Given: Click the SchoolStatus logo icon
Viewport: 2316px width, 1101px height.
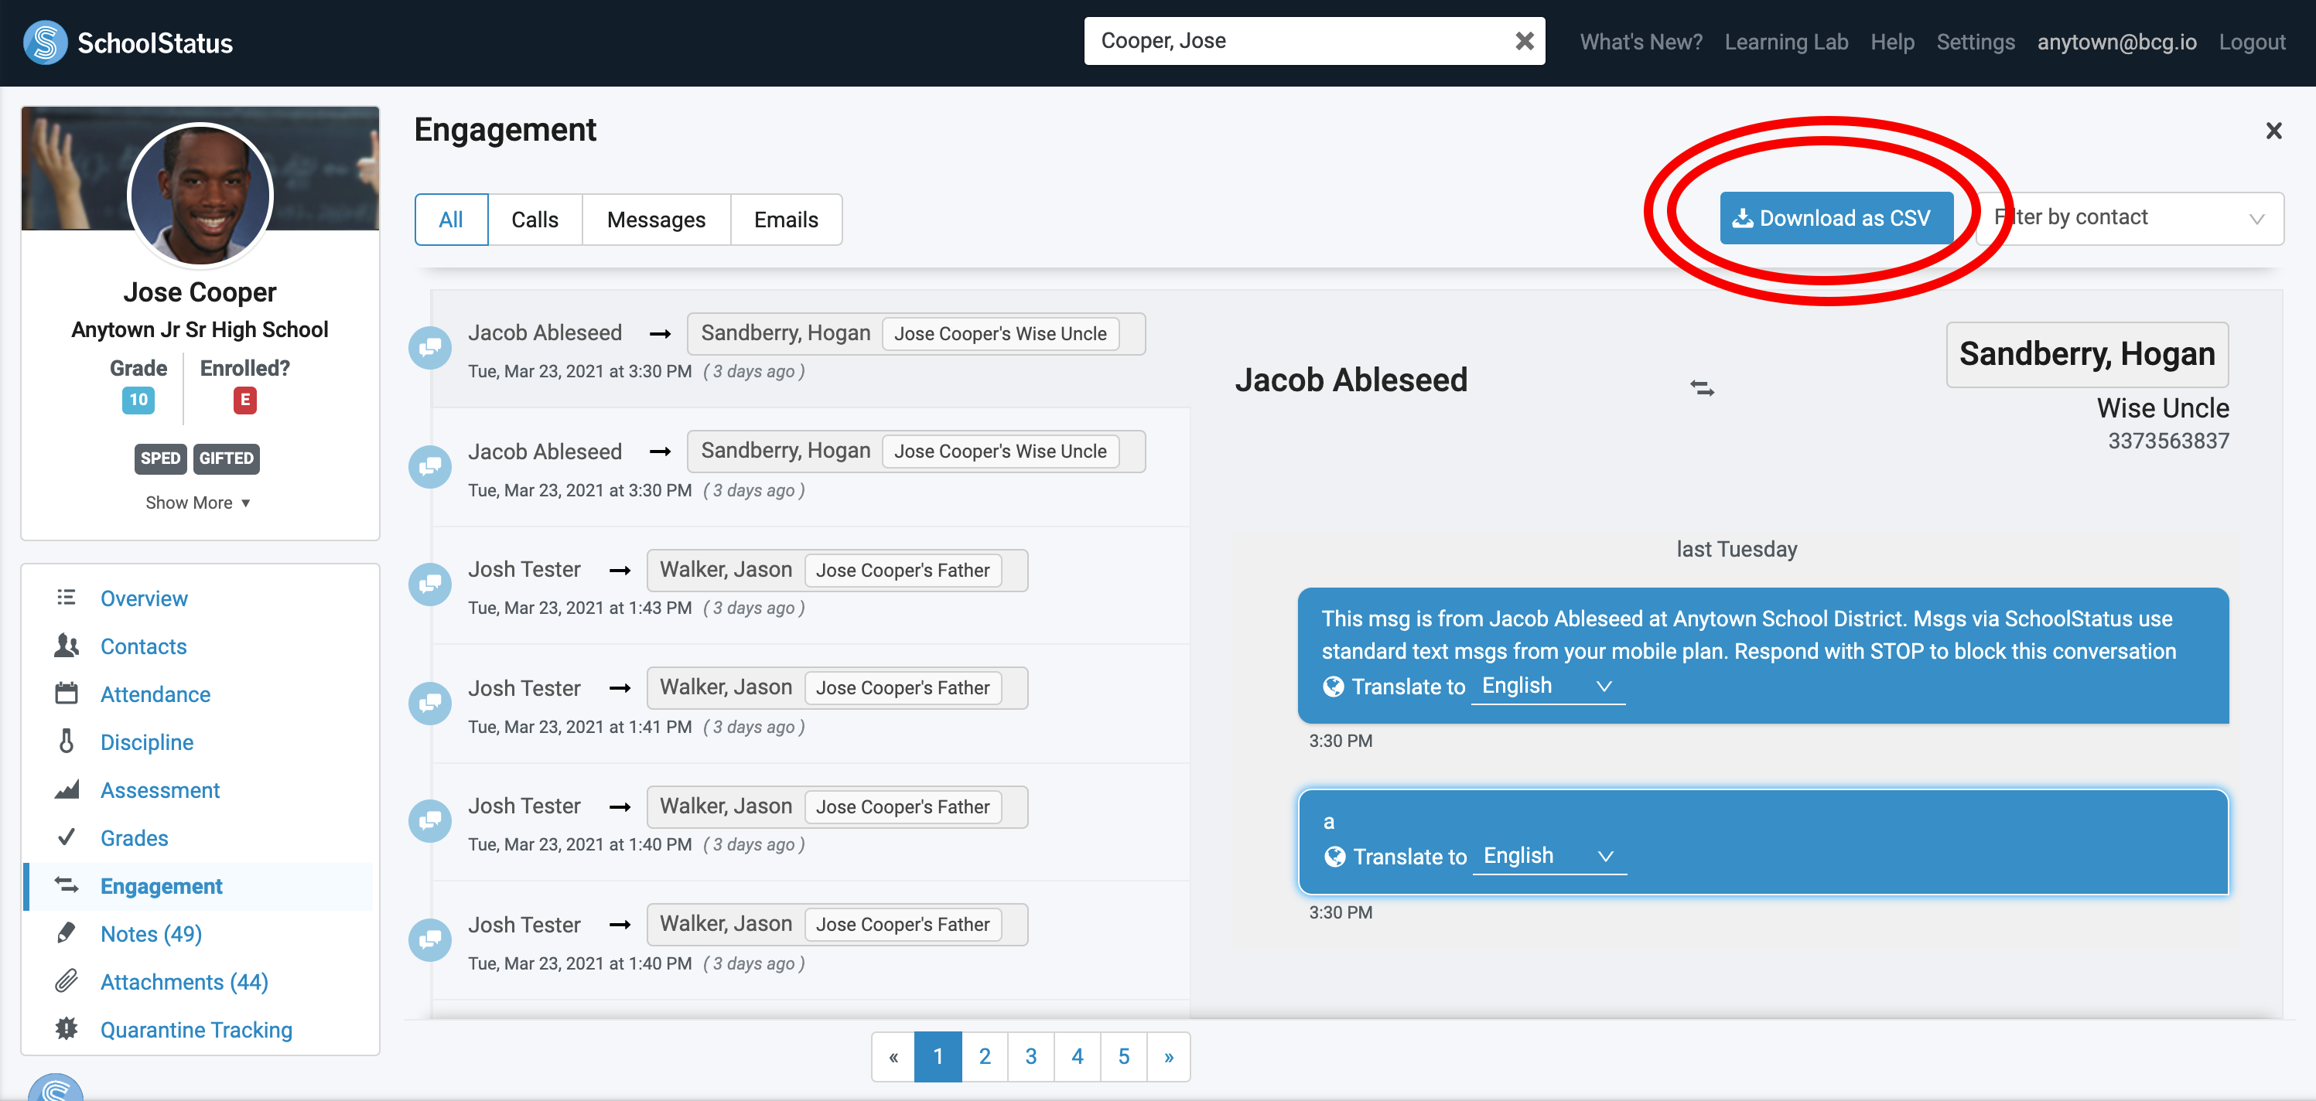Looking at the screenshot, I should pos(45,43).
